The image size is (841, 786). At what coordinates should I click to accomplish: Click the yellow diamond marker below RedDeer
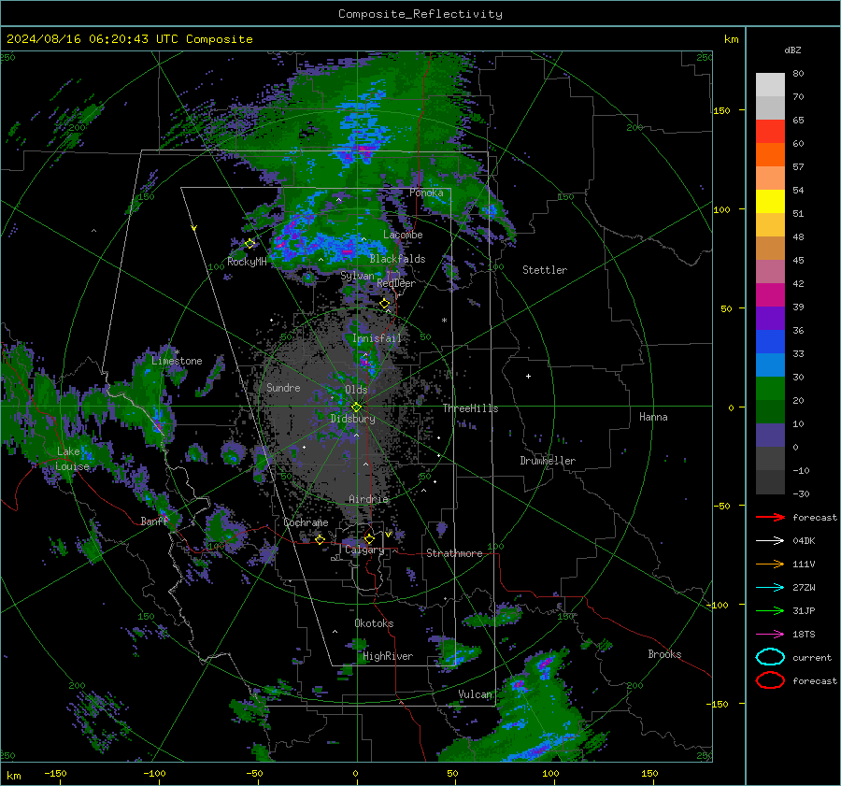tap(385, 304)
